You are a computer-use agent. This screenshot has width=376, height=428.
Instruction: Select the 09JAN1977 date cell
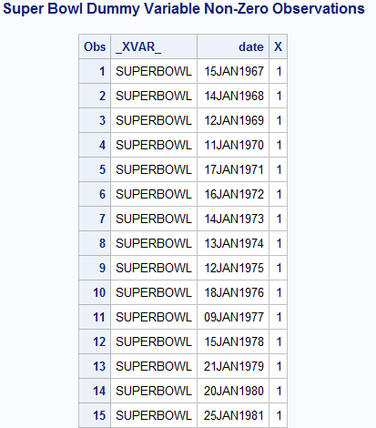pos(233,317)
